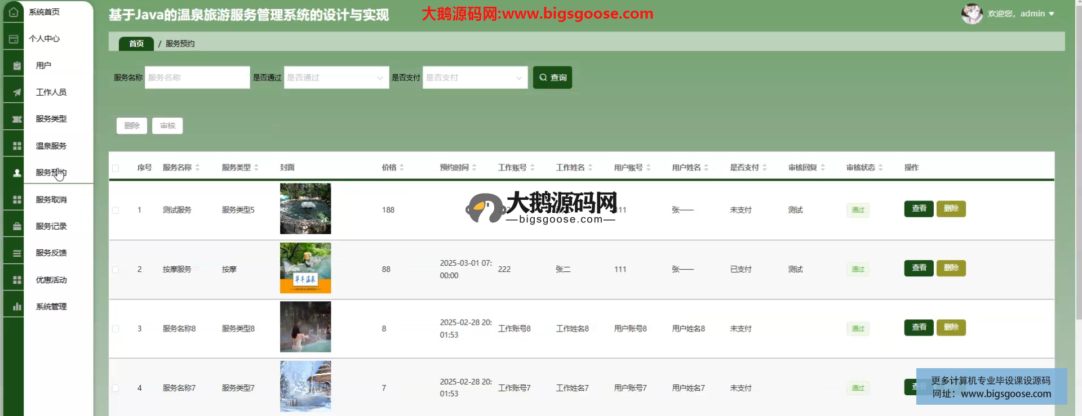1082x416 pixels.
Task: Go to 服务取消 in the sidebar
Action: click(x=51, y=200)
